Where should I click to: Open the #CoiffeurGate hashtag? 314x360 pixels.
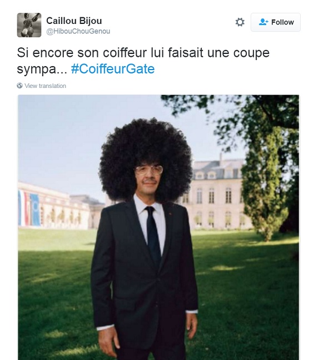tap(113, 69)
